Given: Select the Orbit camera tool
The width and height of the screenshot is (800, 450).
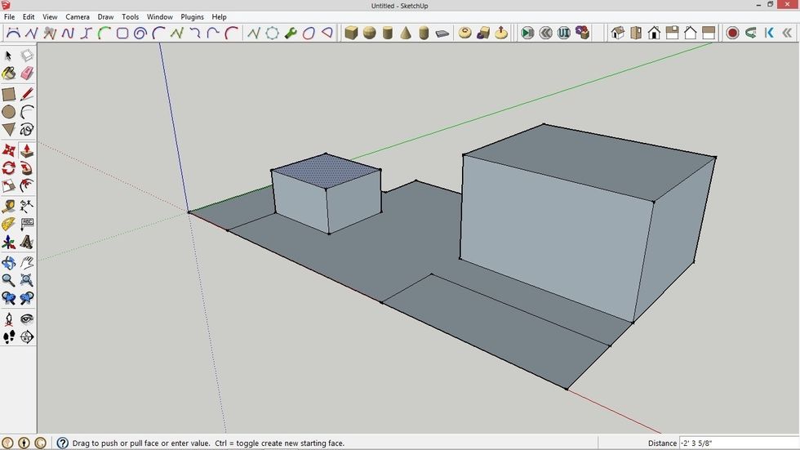Looking at the screenshot, I should pos(9,263).
